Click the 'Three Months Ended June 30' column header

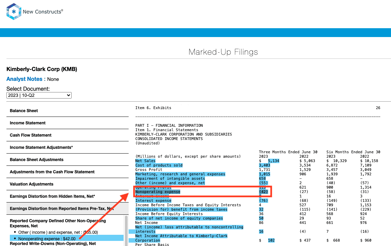(x=288, y=152)
